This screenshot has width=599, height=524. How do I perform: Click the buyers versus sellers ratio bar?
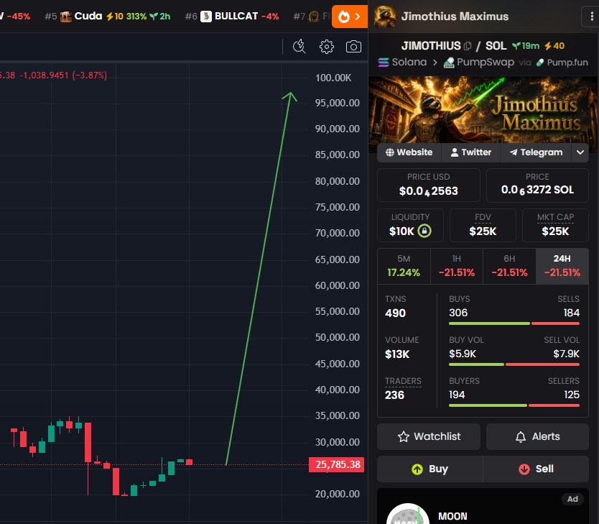point(514,405)
